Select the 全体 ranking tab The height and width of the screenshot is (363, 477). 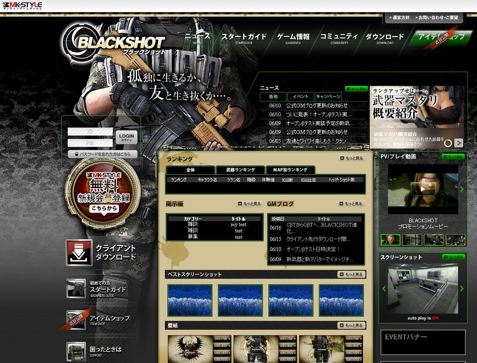[x=191, y=170]
